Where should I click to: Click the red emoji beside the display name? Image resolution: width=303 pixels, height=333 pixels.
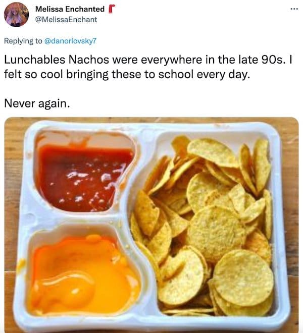[112, 9]
